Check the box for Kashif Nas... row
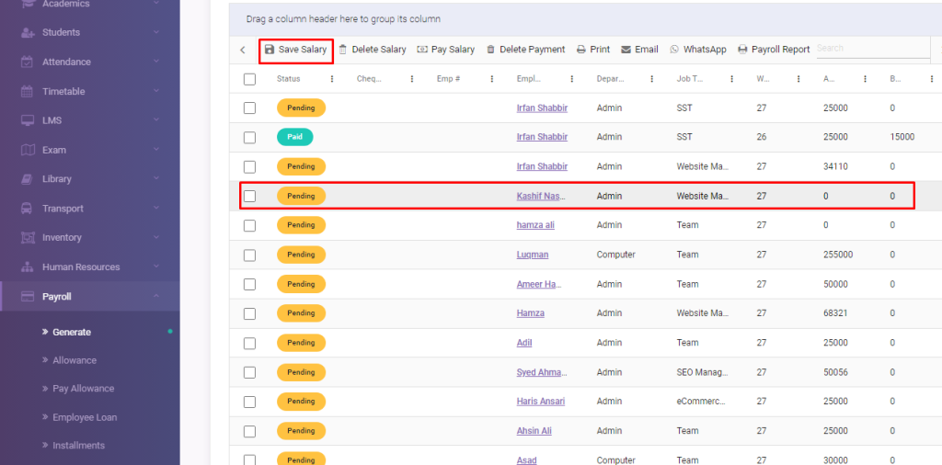Viewport: 942px width, 465px height. (249, 196)
